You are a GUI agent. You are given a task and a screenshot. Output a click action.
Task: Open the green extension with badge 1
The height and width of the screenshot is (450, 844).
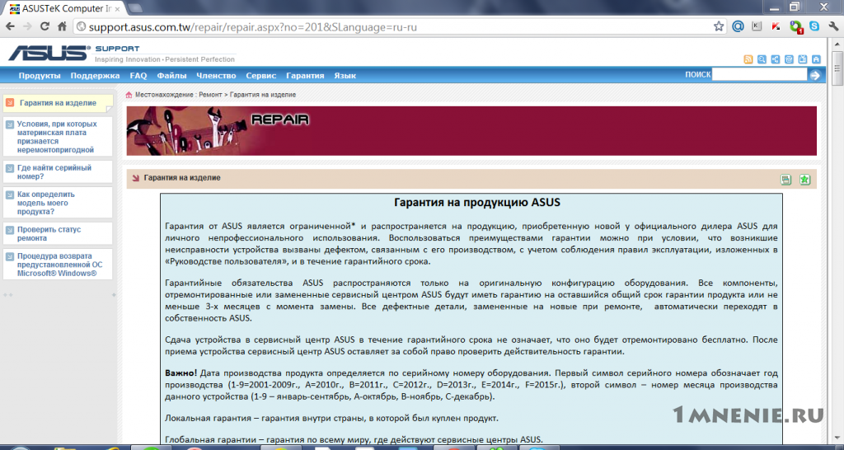796,26
